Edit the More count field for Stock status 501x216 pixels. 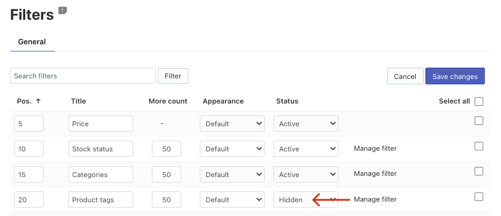(166, 149)
